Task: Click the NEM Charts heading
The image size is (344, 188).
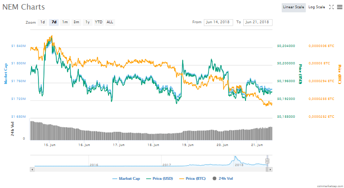Action: 23,7
